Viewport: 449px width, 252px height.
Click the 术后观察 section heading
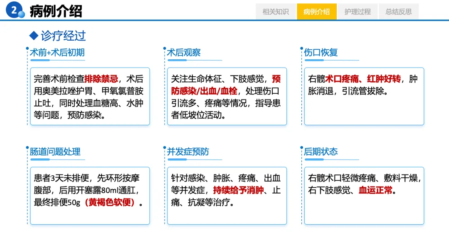pos(184,53)
